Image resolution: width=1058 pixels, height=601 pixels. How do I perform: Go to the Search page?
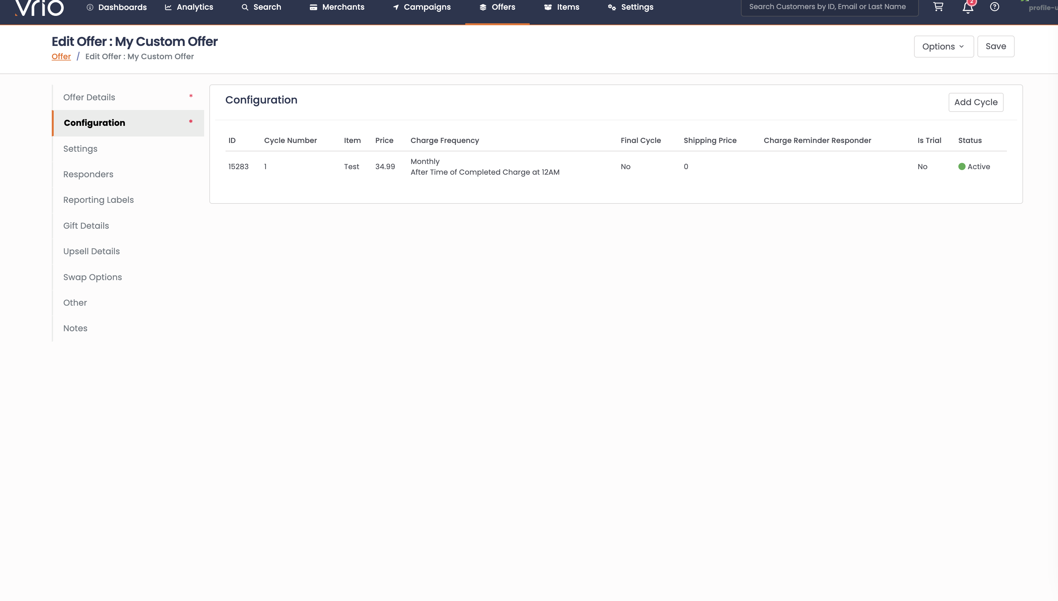[x=261, y=7]
